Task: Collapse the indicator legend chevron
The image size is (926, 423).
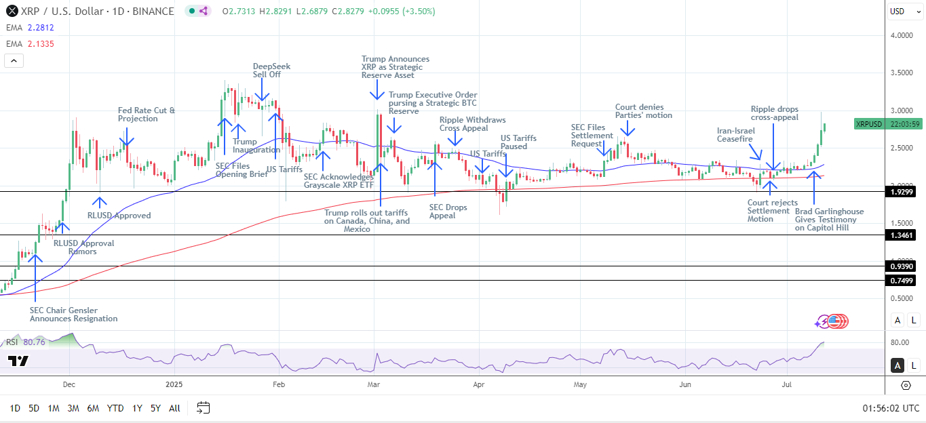Action: pos(14,60)
